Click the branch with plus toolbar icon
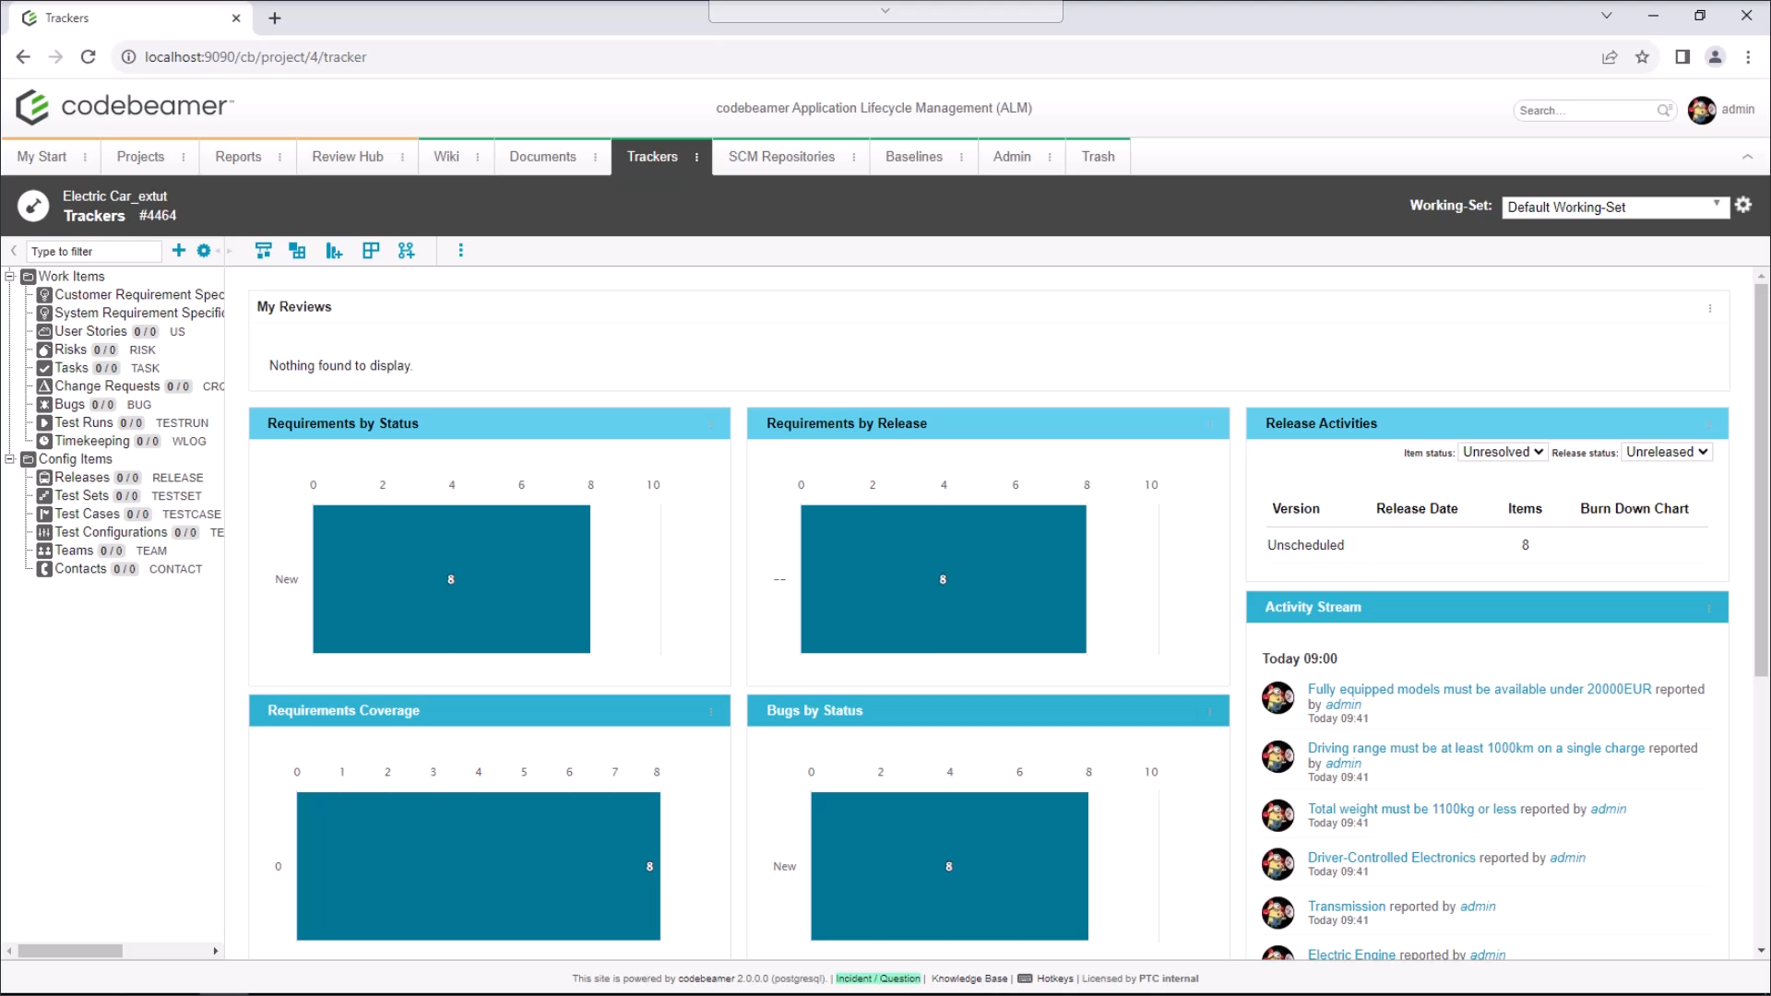1771x996 pixels. (x=407, y=251)
